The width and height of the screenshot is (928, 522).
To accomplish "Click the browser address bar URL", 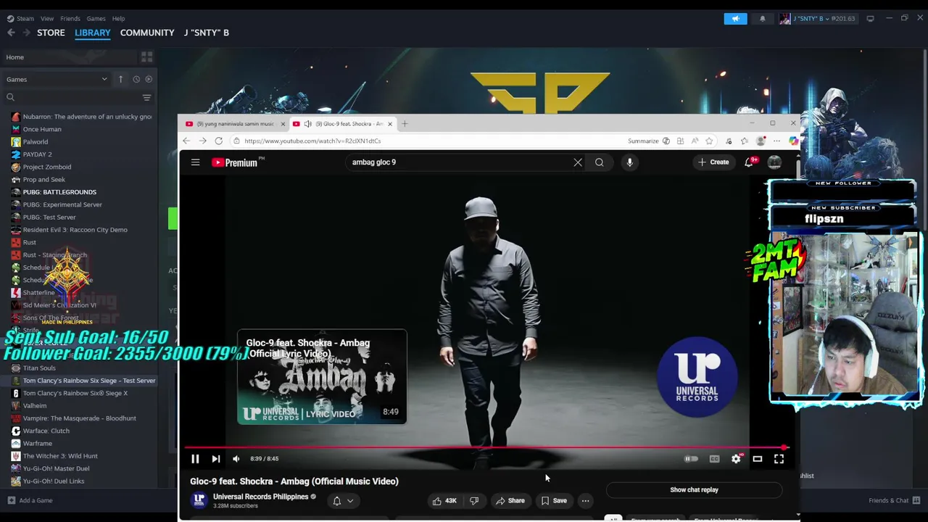I will pos(312,141).
